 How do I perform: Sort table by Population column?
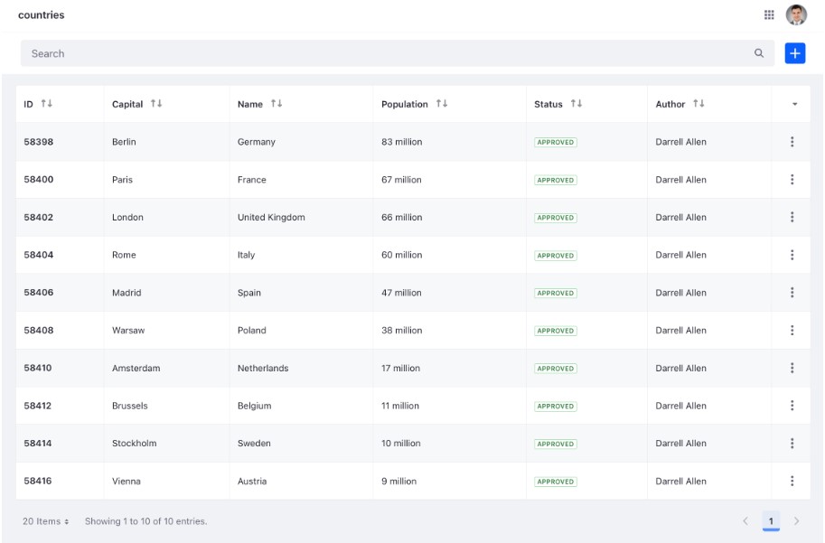pos(442,104)
